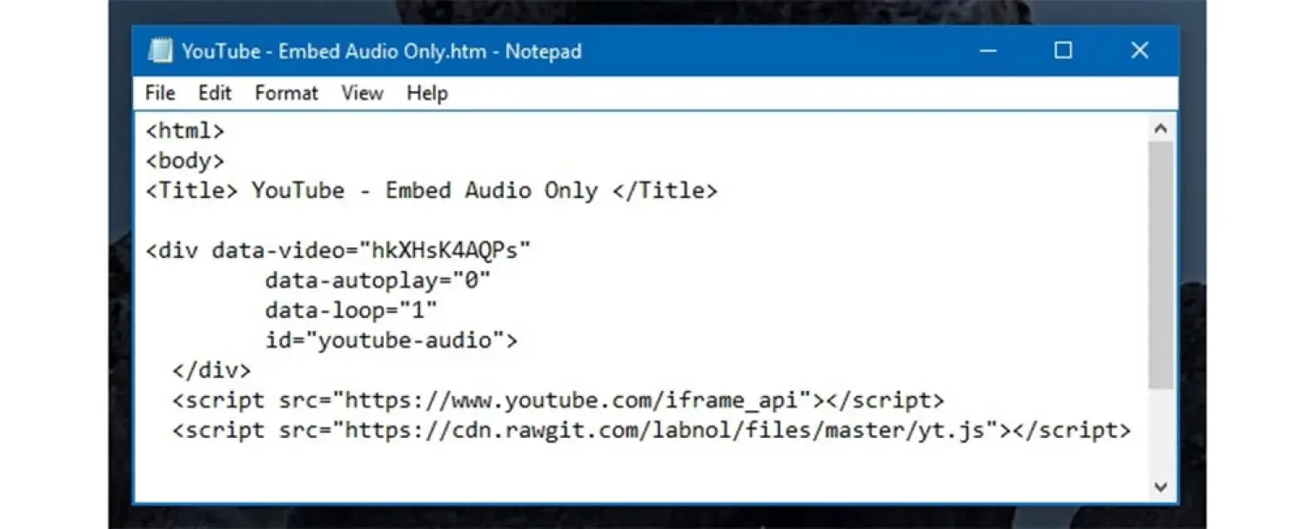Maximize the Notepad window
This screenshot has width=1305, height=529.
pyautogui.click(x=1063, y=51)
